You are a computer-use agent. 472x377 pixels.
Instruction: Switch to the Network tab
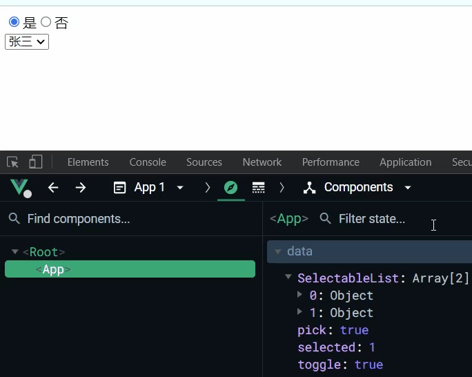pyautogui.click(x=262, y=162)
